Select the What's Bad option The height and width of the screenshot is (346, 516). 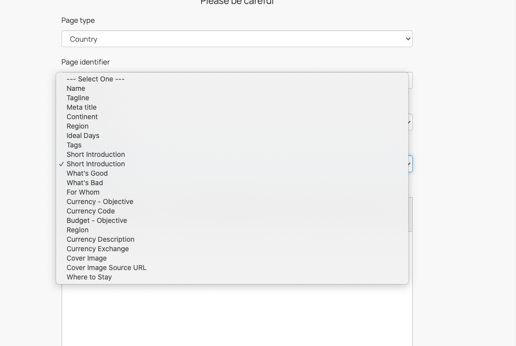[232, 183]
